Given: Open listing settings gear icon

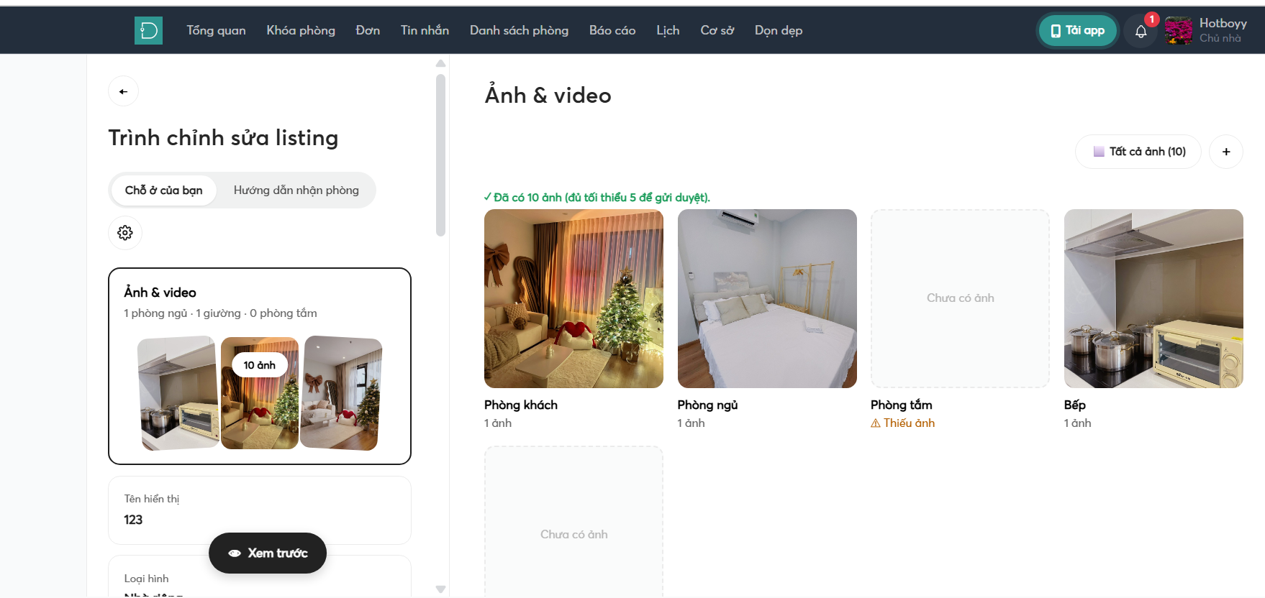Looking at the screenshot, I should point(125,233).
